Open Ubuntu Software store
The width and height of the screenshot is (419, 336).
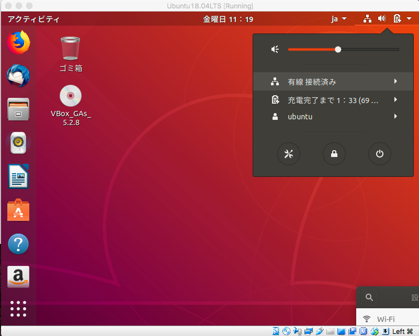18,210
